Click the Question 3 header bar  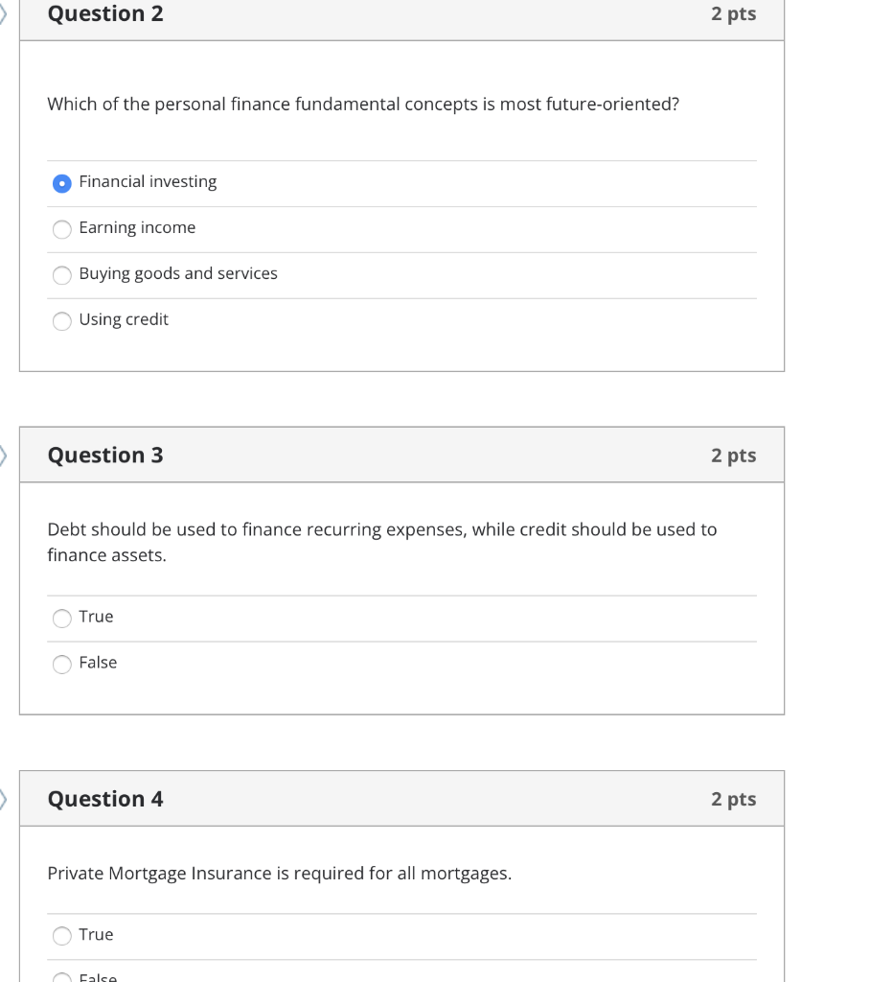pyautogui.click(x=402, y=455)
